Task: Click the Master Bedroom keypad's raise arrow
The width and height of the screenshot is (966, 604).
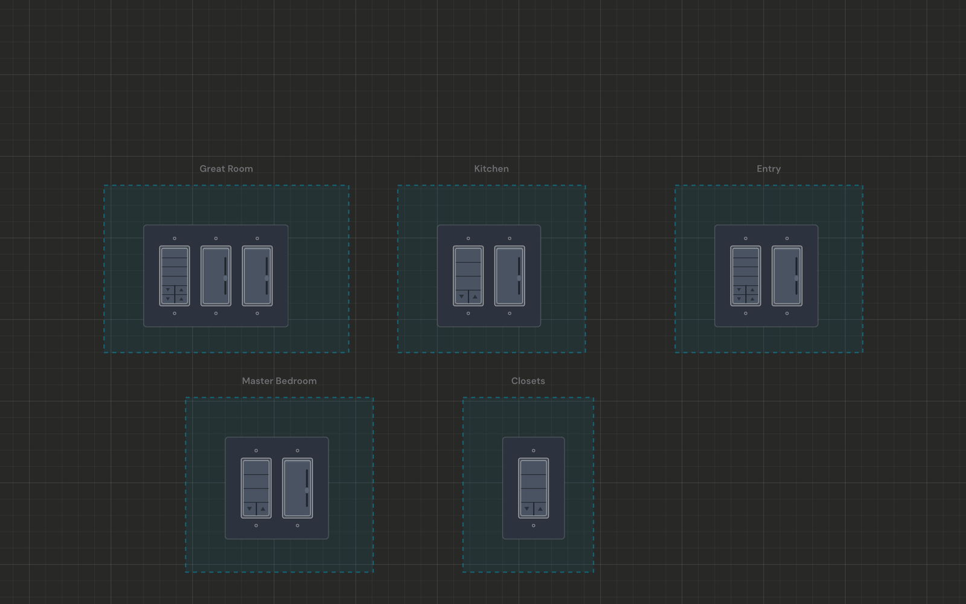Action: 263,509
